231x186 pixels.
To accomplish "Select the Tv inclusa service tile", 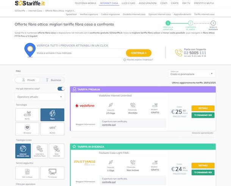I will [52, 173].
